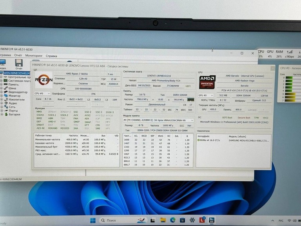This screenshot has width=301, height=226.
Task: Click the Поиск taskbar search box
Action: 123,220
